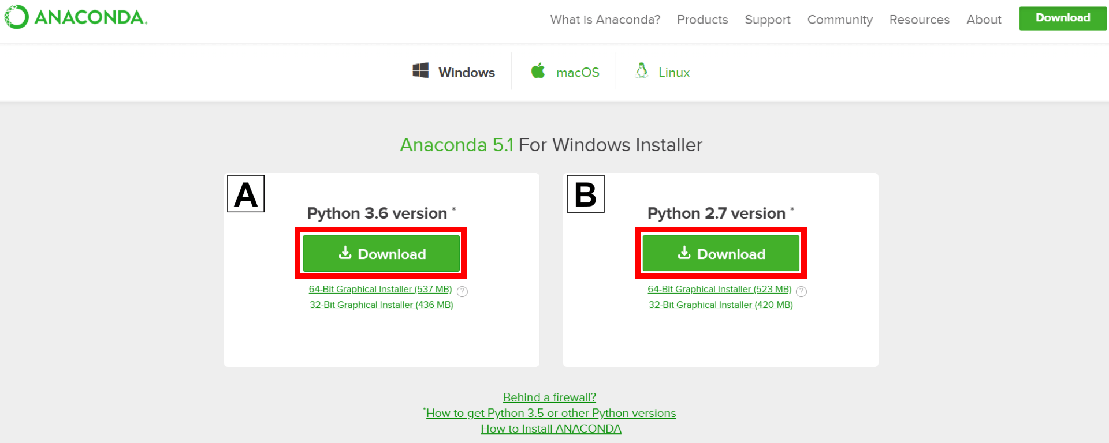Switch to the macOS tab
1109x443 pixels.
click(578, 72)
